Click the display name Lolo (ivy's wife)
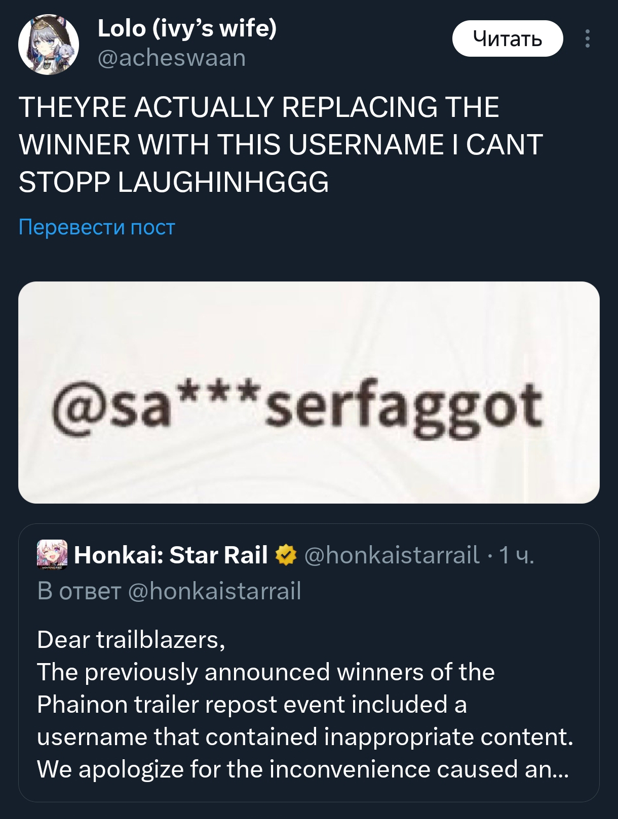The height and width of the screenshot is (819, 618). pyautogui.click(x=187, y=28)
